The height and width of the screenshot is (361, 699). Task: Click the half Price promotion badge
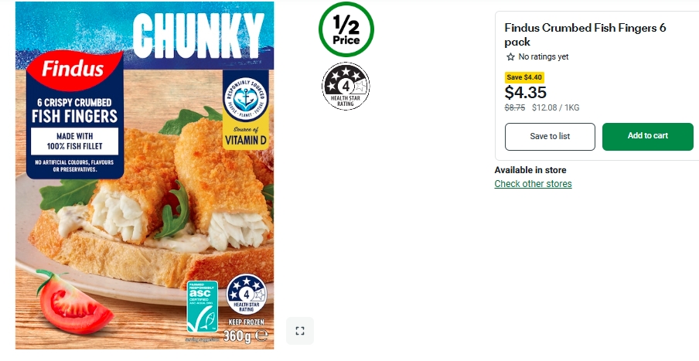click(x=346, y=29)
